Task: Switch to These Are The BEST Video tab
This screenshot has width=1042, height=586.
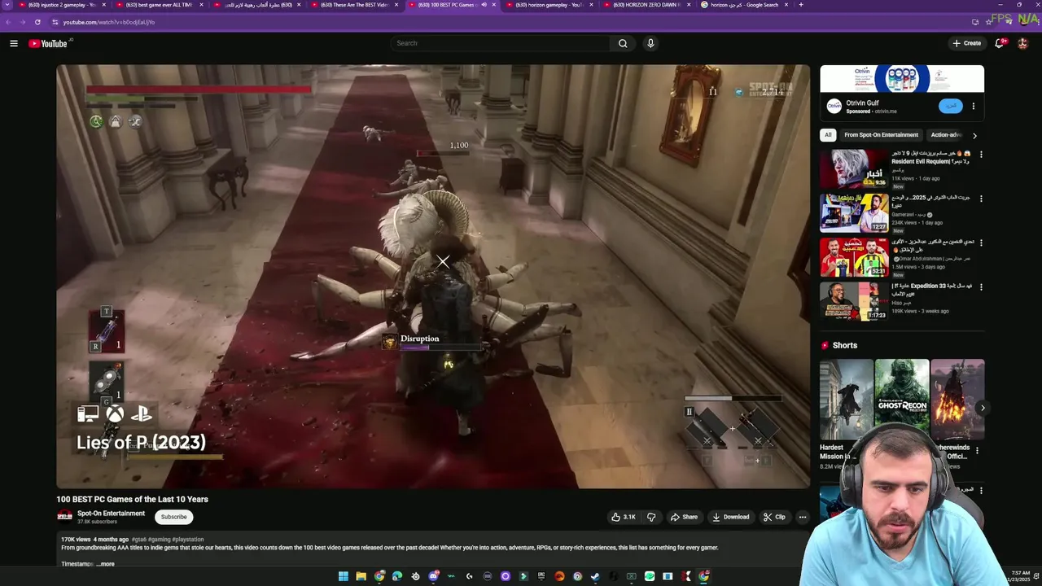Action: coord(353,5)
